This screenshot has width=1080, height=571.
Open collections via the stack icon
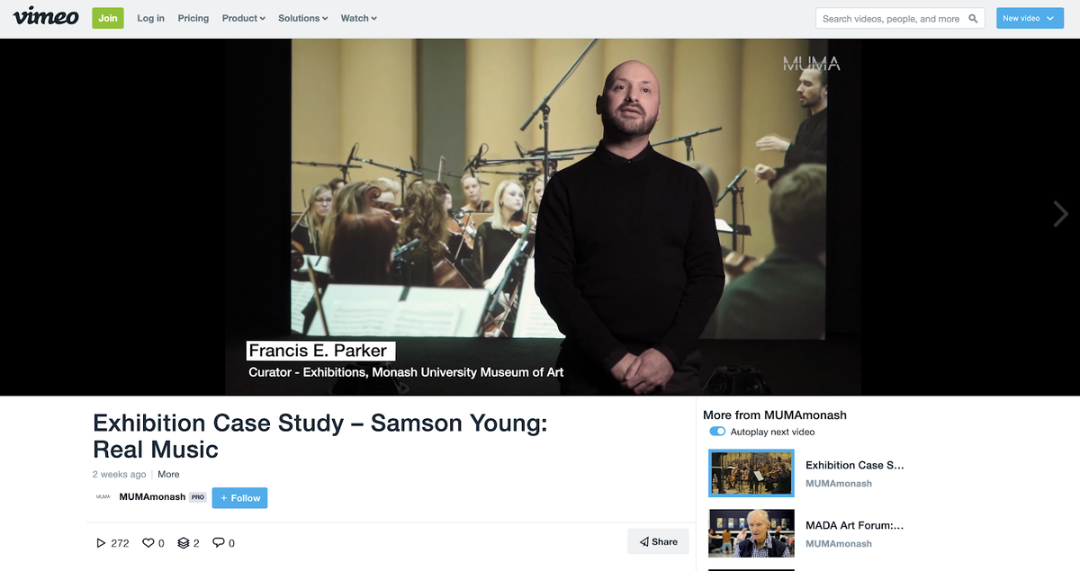point(184,542)
